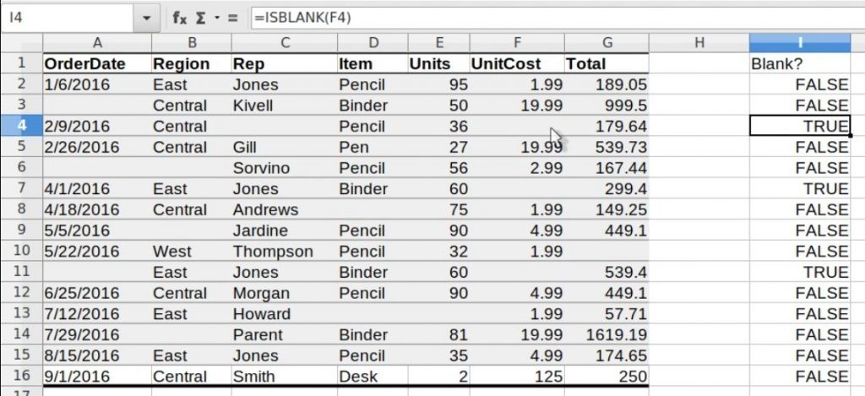Select row 4 header

tap(21, 126)
